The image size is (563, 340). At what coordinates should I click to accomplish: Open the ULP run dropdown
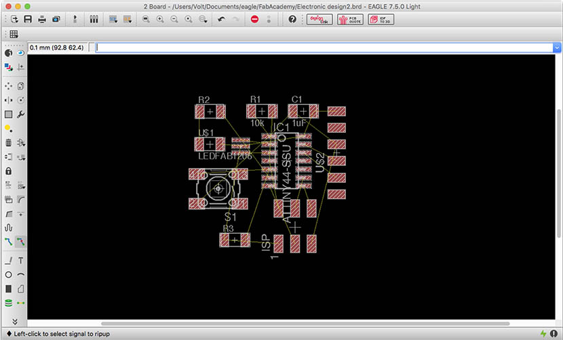point(128,20)
